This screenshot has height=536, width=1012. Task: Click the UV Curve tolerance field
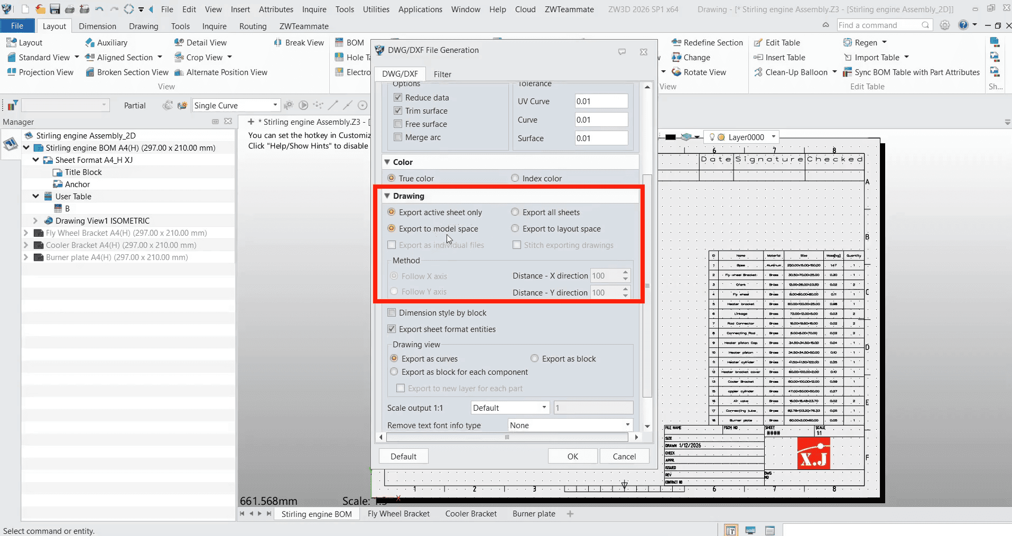[x=601, y=101]
